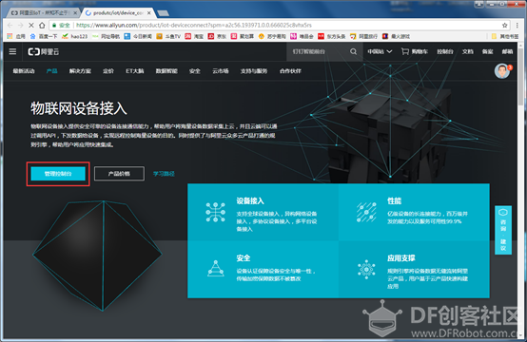Click the browser back arrow
Screen dimensions: 527x342
coord(10,25)
